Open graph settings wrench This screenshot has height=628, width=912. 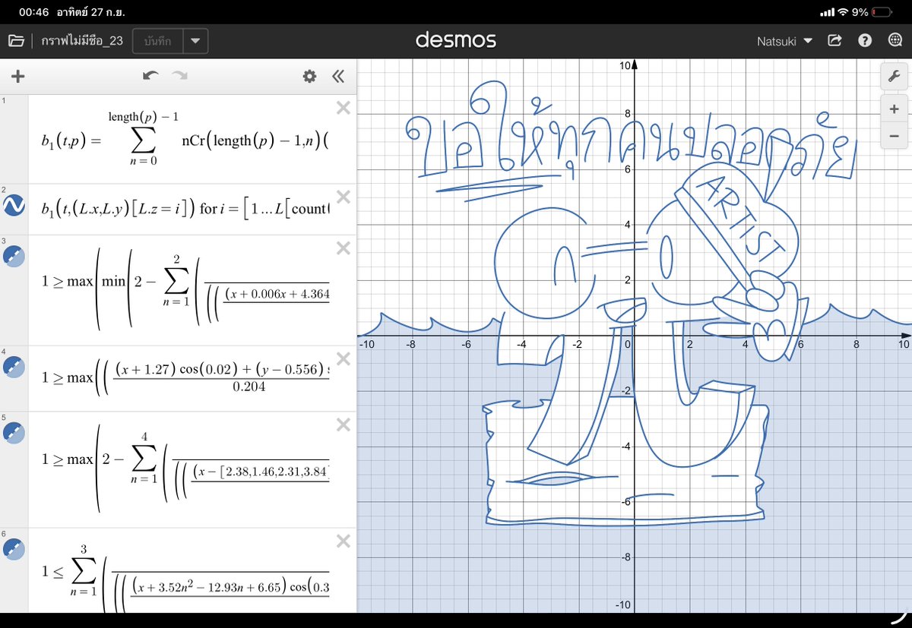point(893,76)
